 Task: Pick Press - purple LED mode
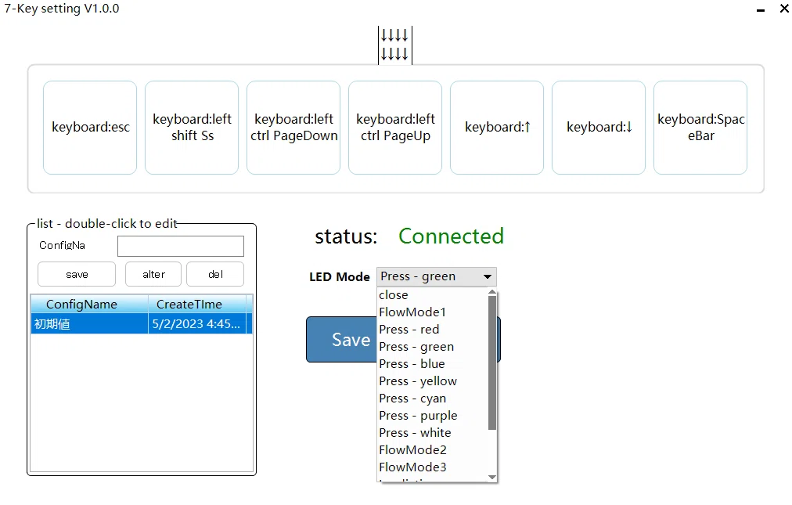pyautogui.click(x=434, y=415)
